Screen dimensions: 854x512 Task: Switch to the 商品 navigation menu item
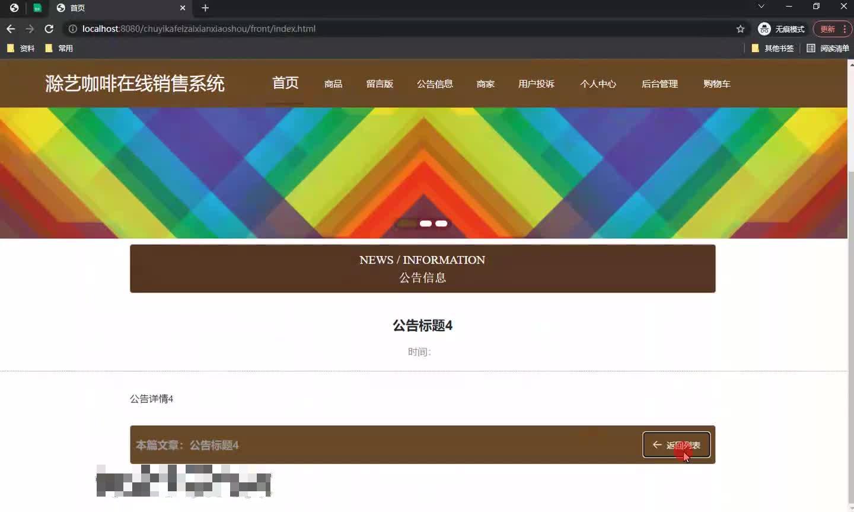tap(333, 84)
